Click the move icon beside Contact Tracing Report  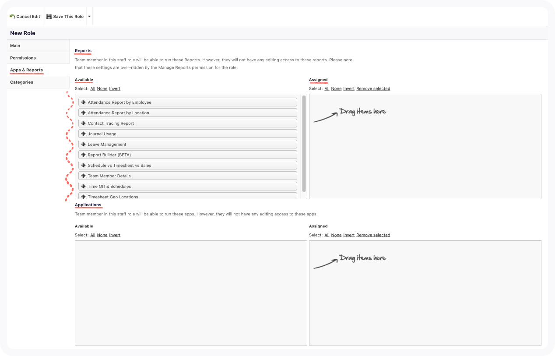point(83,123)
